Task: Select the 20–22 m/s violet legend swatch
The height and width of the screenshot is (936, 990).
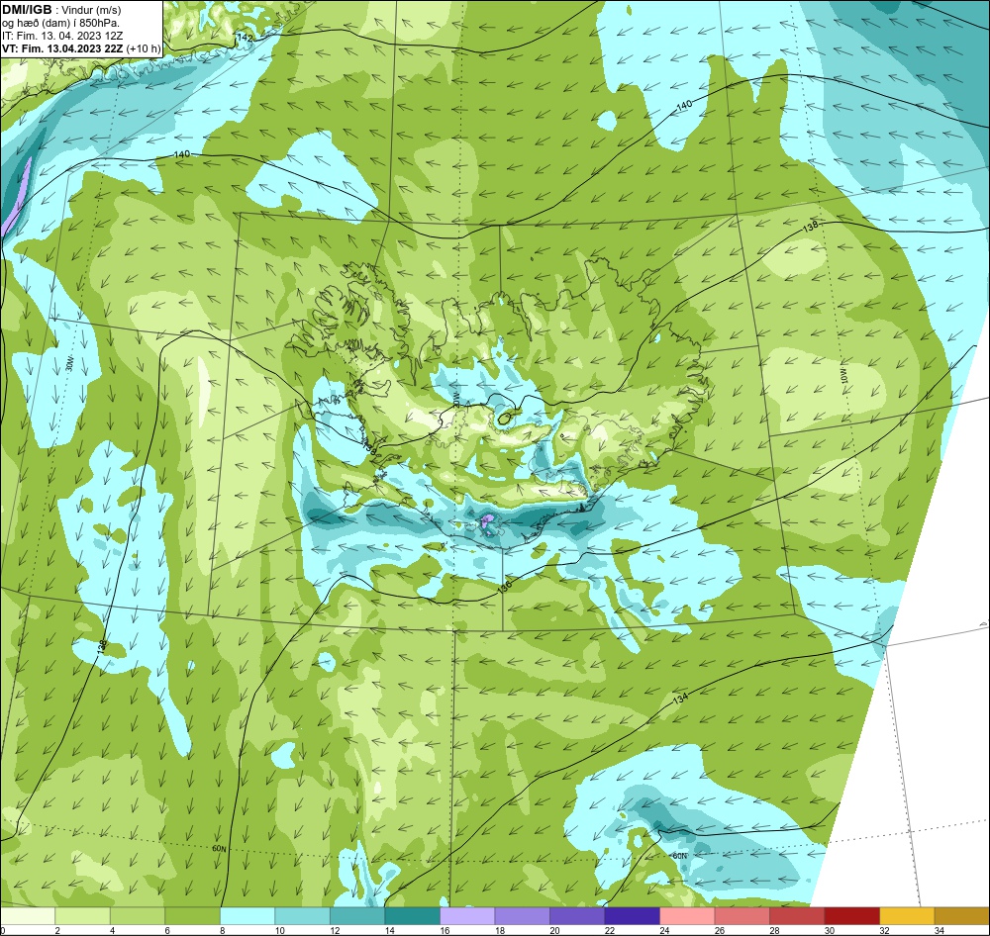Action: click(x=577, y=915)
